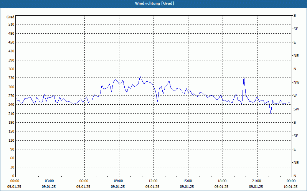Viewport: 307px width, 191px height.
Task: Click the chart title Windrichtung [Grad]
Action: [x=155, y=3]
